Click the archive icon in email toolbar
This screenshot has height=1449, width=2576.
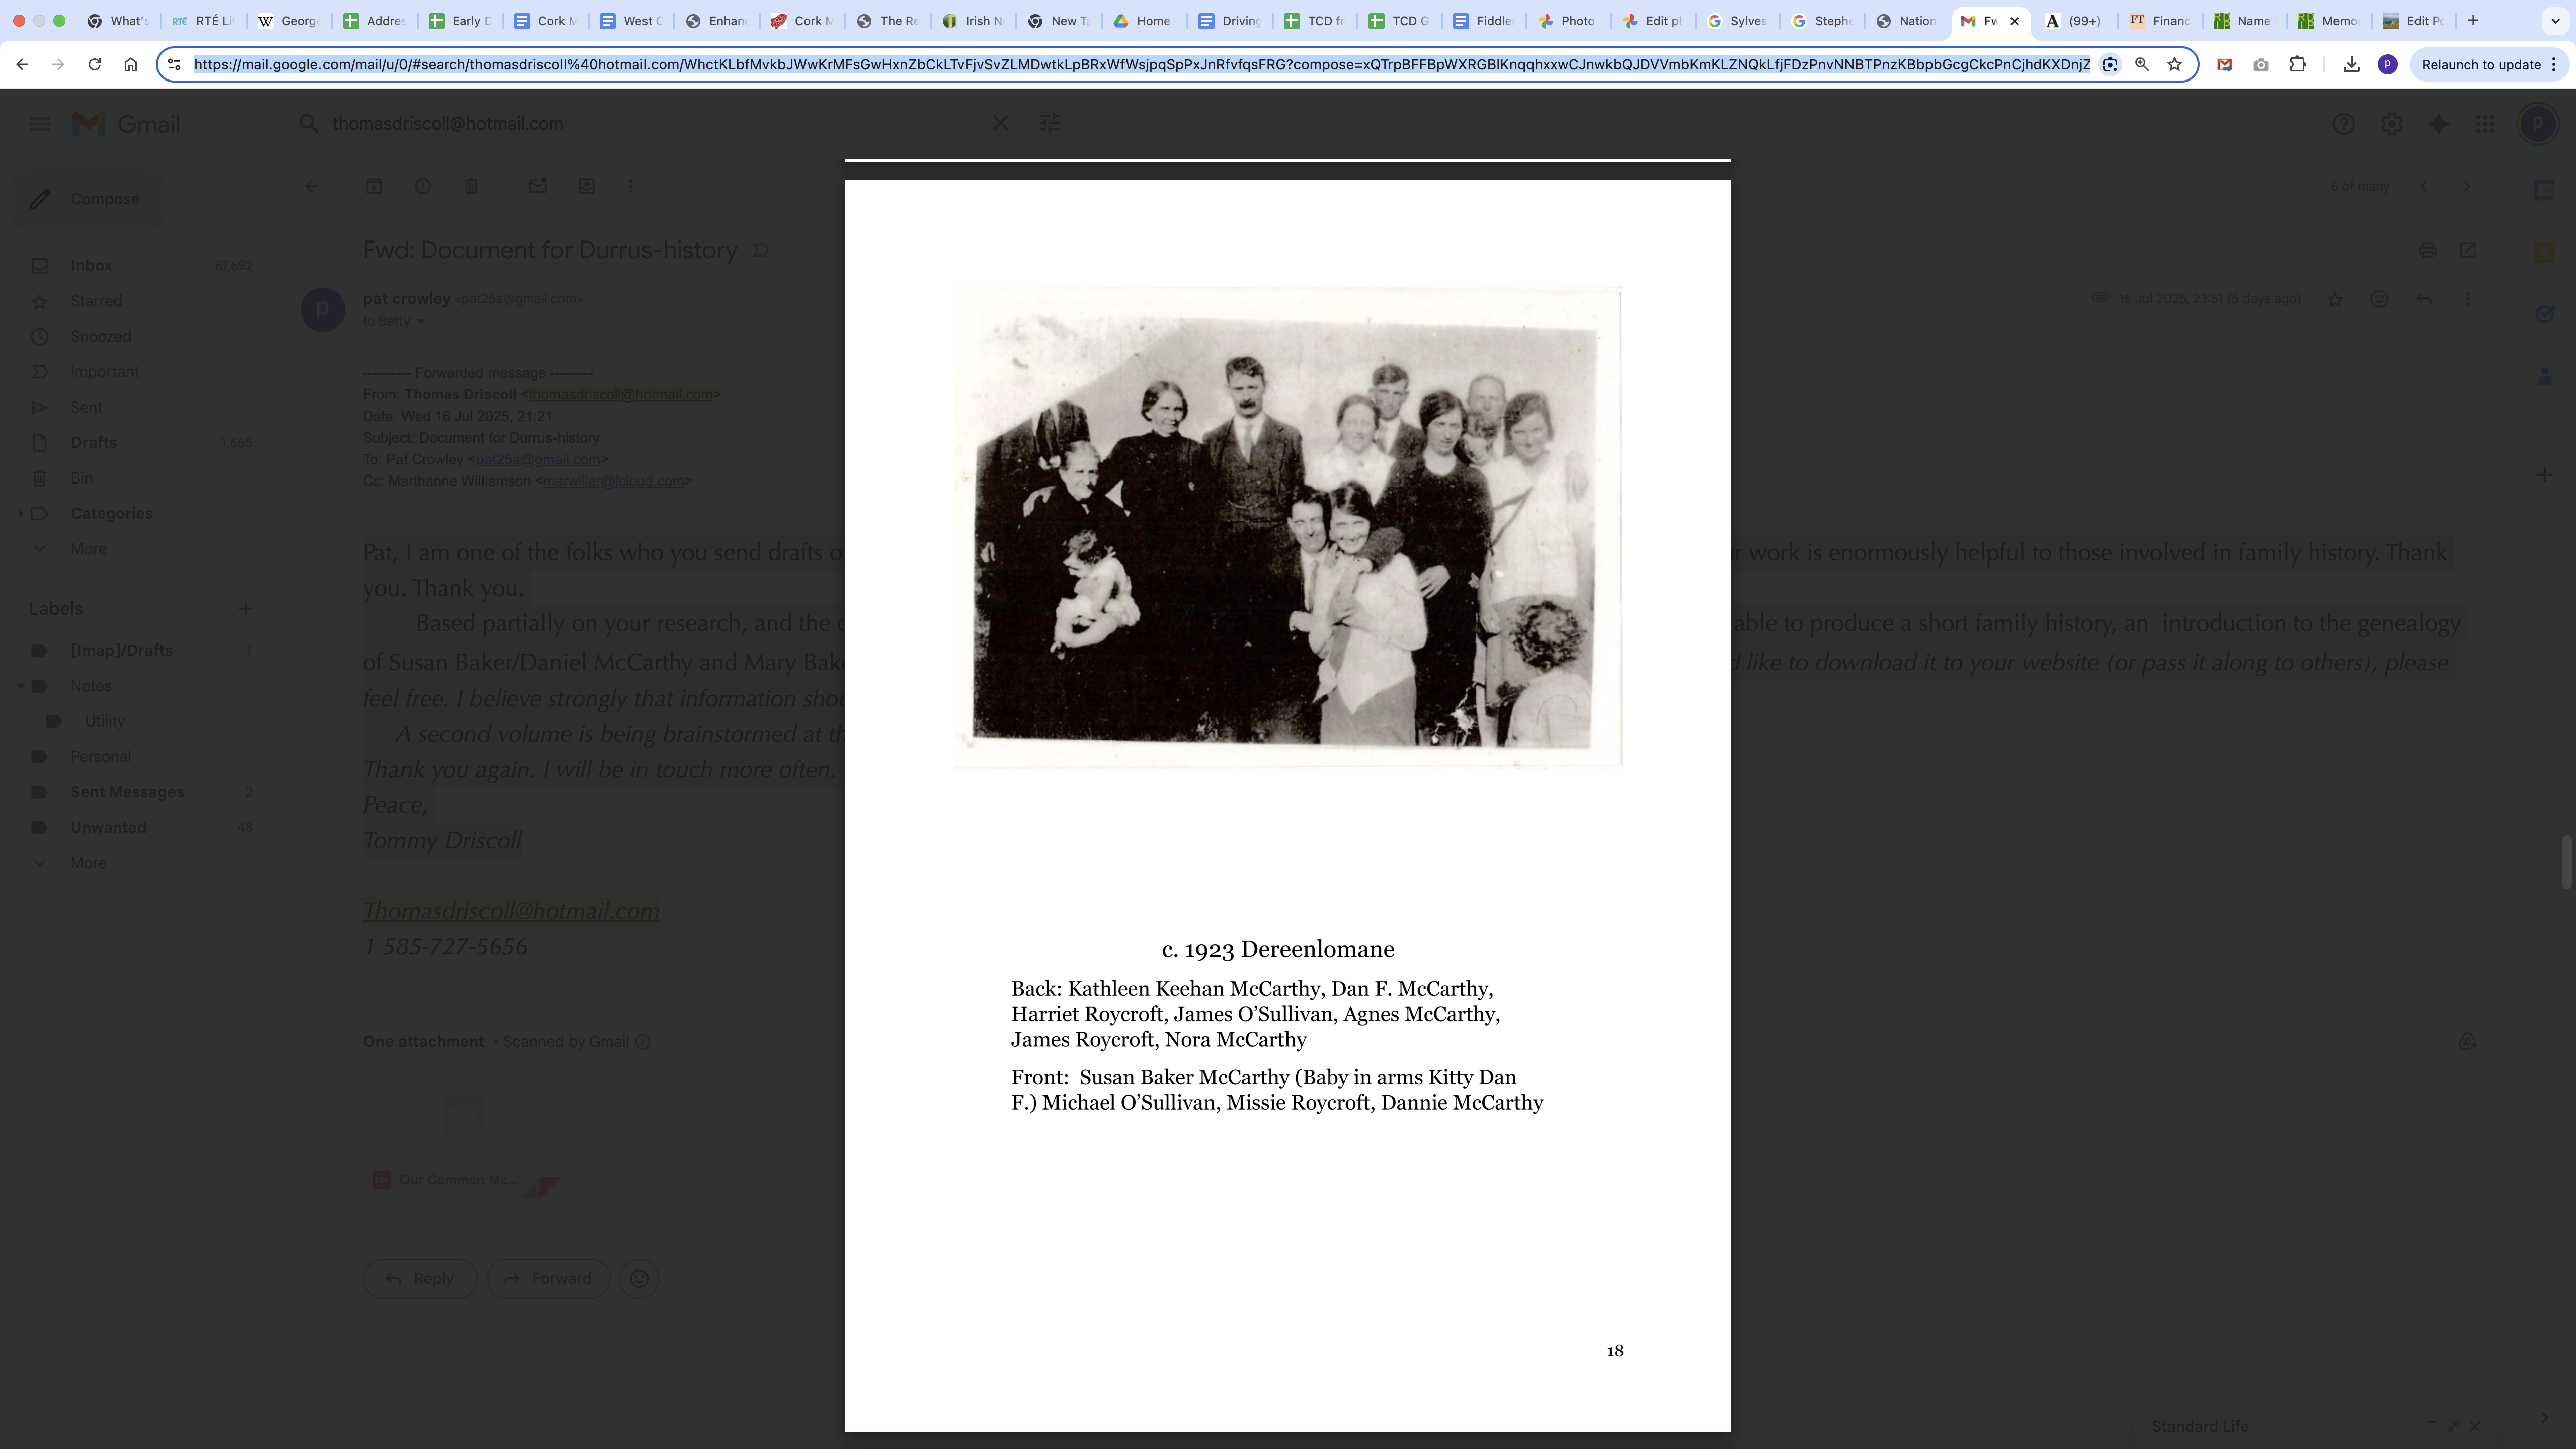click(374, 186)
